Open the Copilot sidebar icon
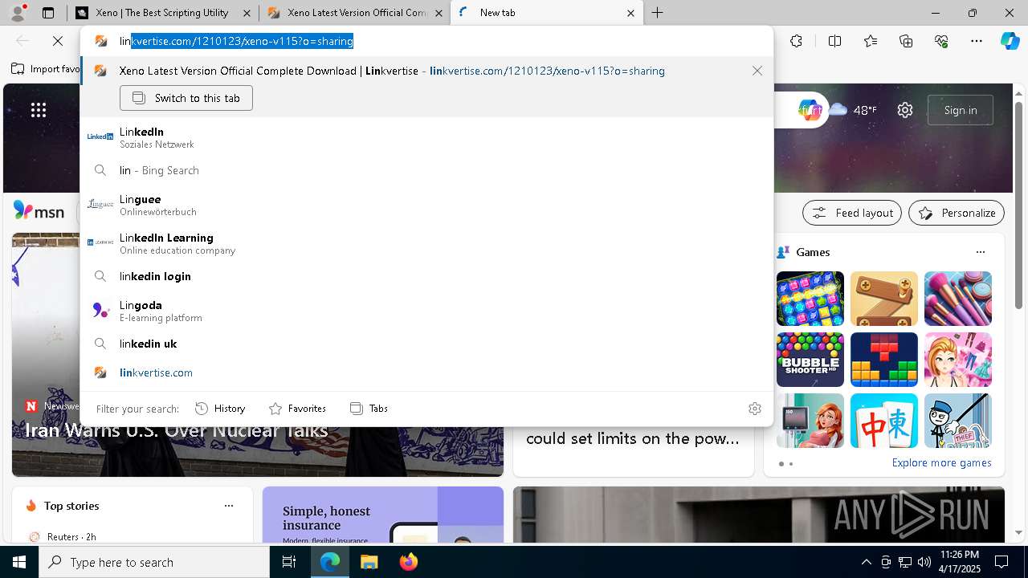 click(1010, 41)
